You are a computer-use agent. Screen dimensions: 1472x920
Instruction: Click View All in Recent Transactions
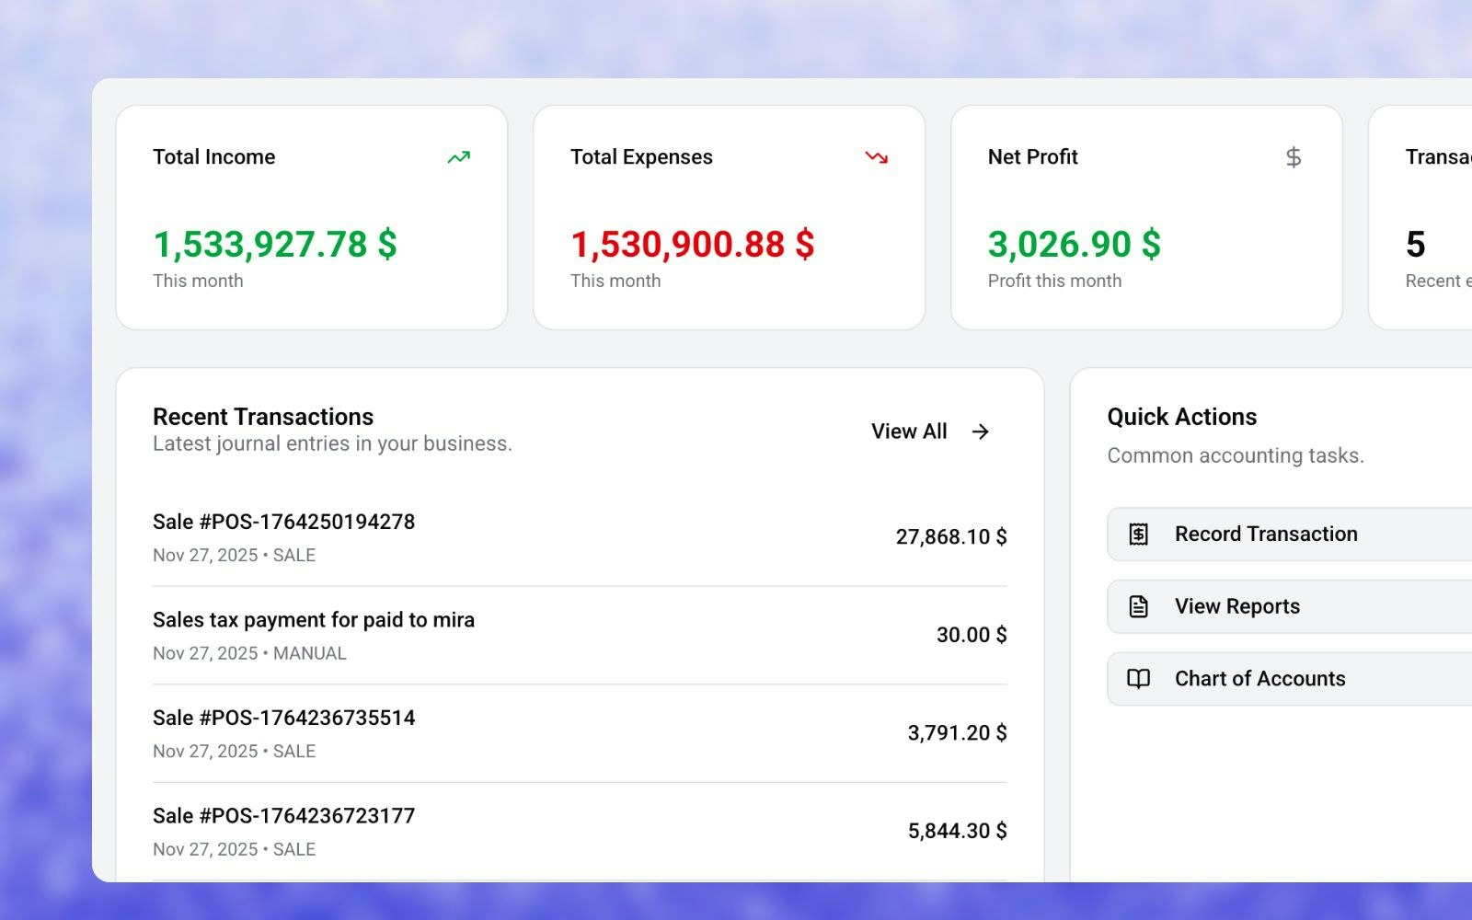(908, 431)
